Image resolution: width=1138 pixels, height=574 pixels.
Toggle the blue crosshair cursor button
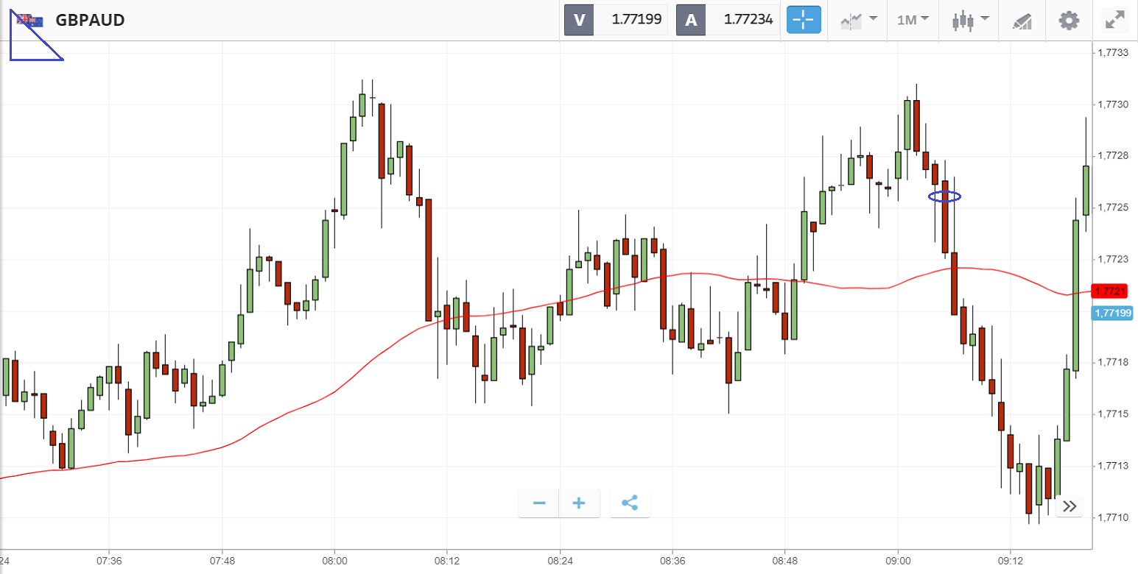[x=804, y=20]
